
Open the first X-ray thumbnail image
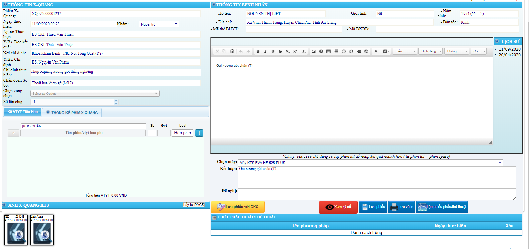click(16, 230)
